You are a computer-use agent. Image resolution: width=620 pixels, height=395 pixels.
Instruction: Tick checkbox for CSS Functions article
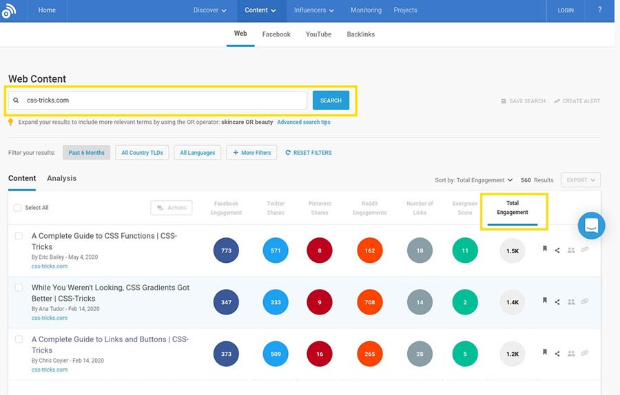(19, 236)
